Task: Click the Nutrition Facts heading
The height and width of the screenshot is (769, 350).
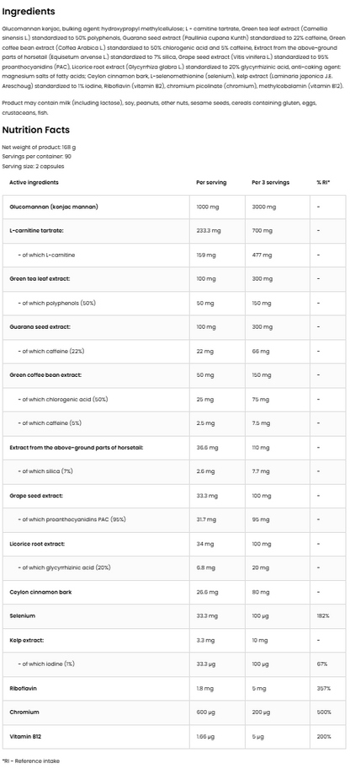Action: (36, 130)
